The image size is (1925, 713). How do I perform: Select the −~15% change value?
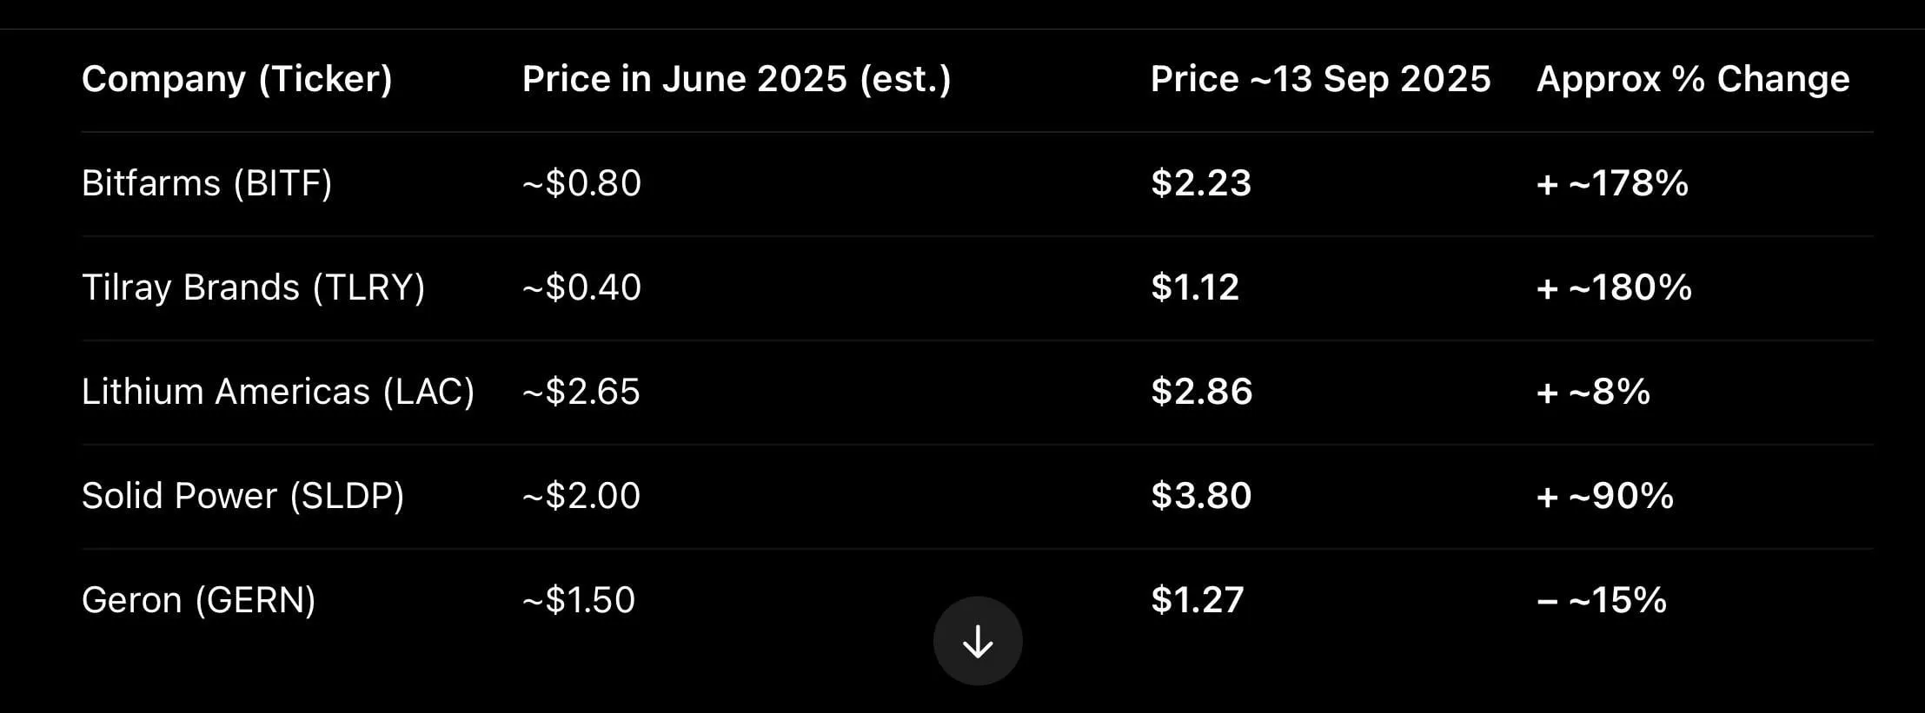click(1602, 600)
